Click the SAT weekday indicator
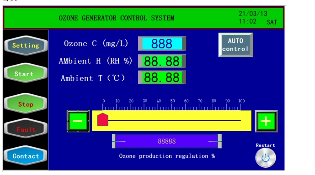 (x=272, y=22)
